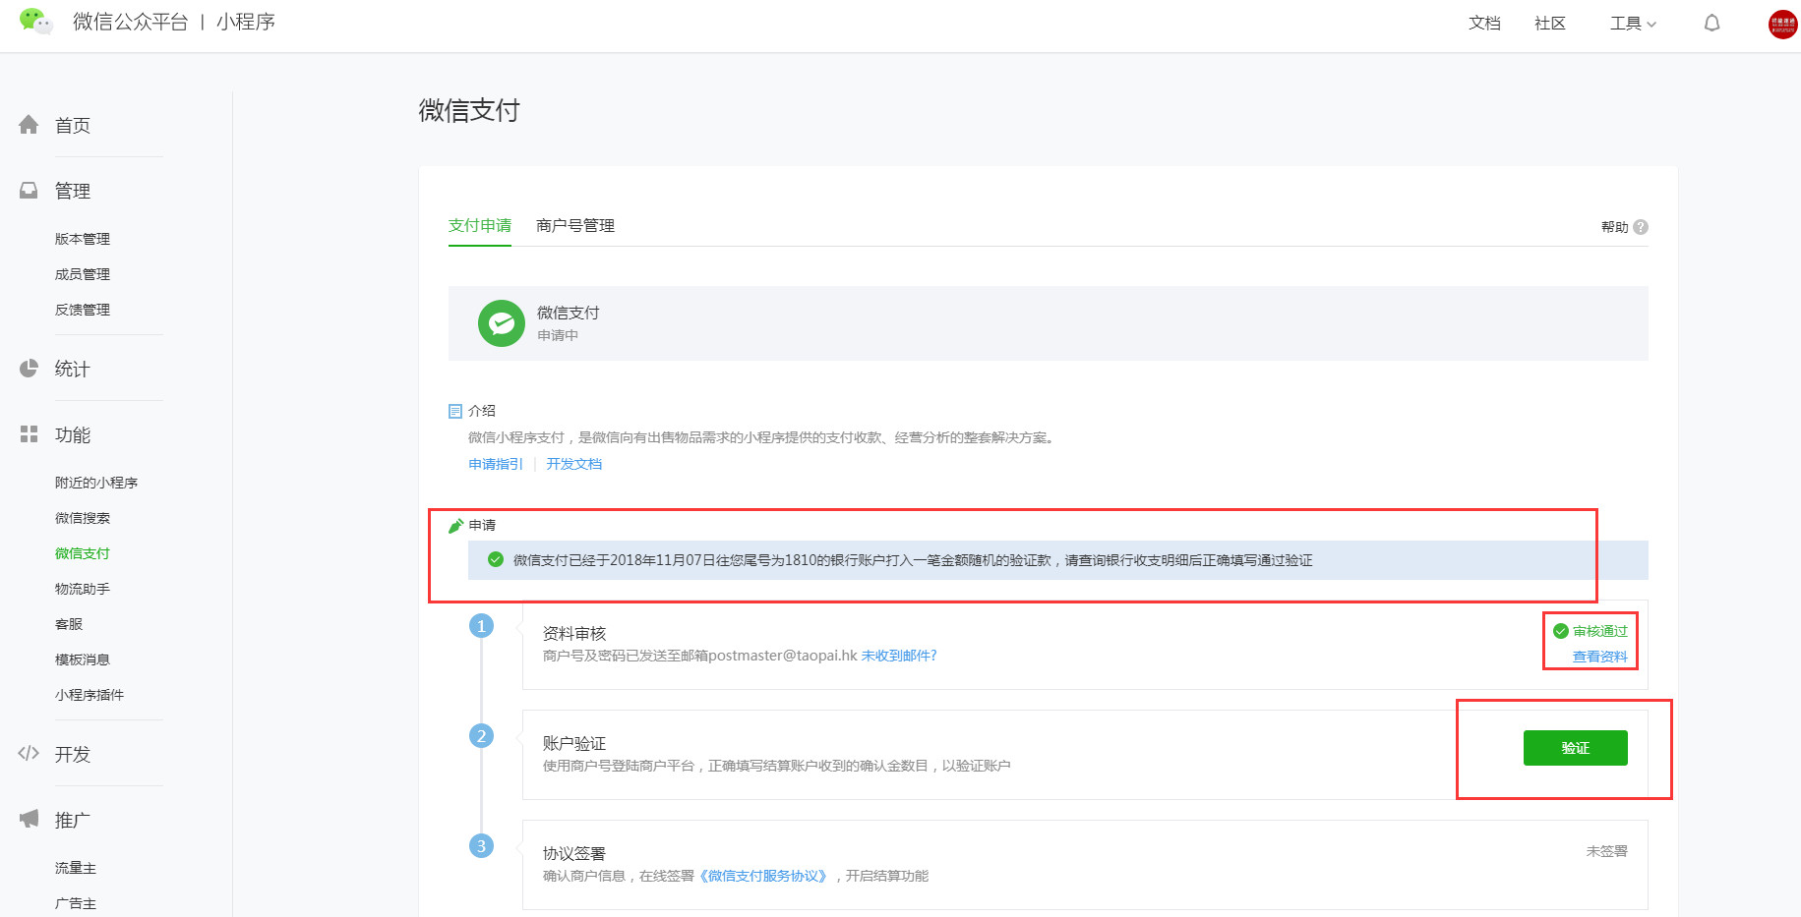This screenshot has width=1801, height=917.
Task: Click the home icon beside 首页
Action: coord(29,125)
